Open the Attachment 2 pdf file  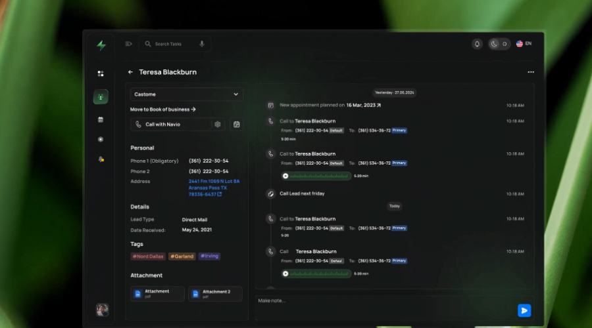pyautogui.click(x=215, y=294)
